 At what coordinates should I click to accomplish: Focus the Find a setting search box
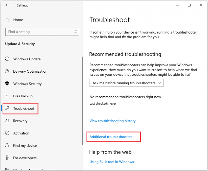(42, 32)
